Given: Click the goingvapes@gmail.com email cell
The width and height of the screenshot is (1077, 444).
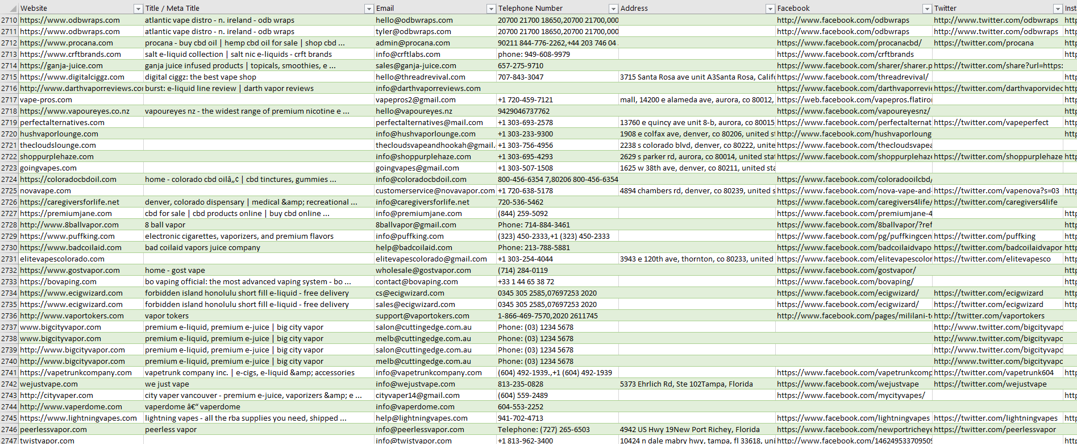Looking at the screenshot, I should [x=435, y=168].
